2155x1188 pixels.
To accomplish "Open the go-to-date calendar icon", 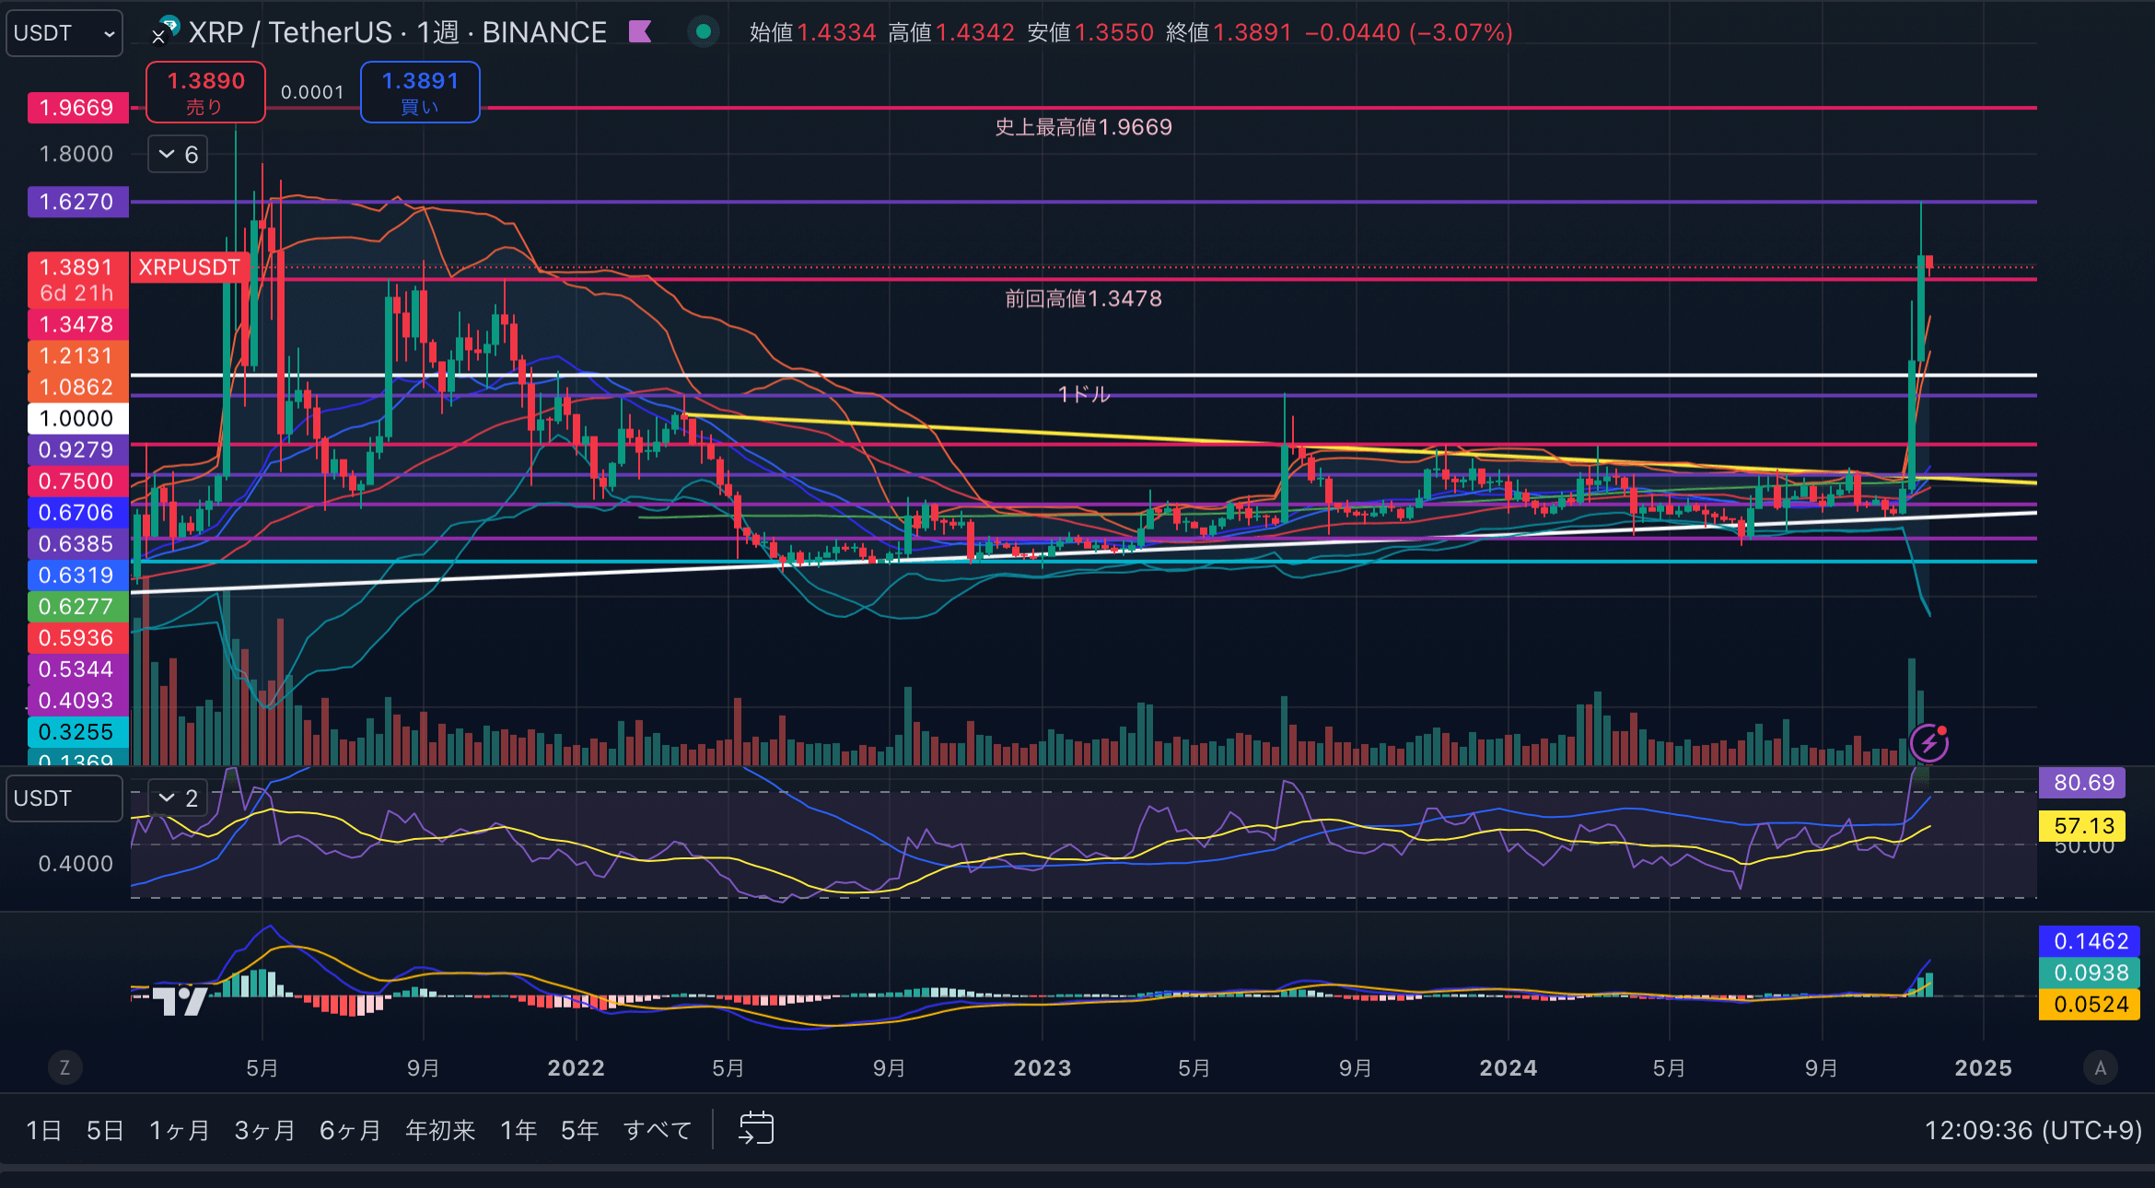I will coord(756,1128).
